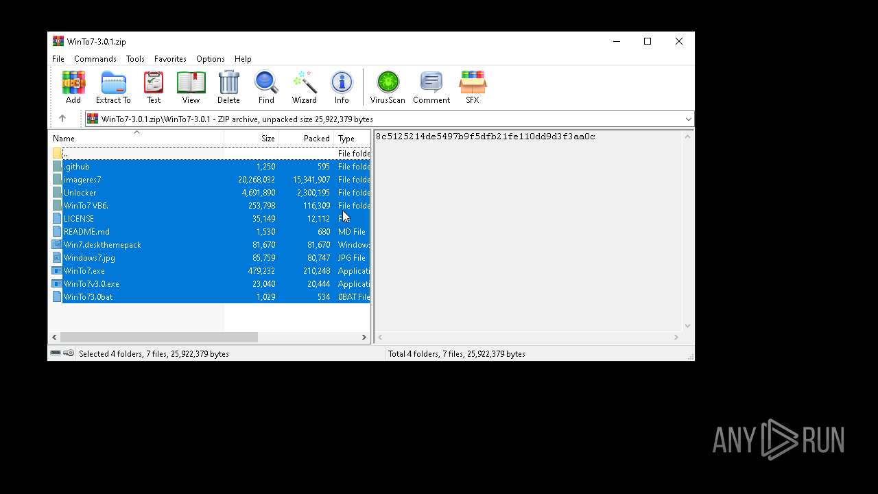
Task: Click the 'Total 4 folders' status text
Action: click(457, 354)
